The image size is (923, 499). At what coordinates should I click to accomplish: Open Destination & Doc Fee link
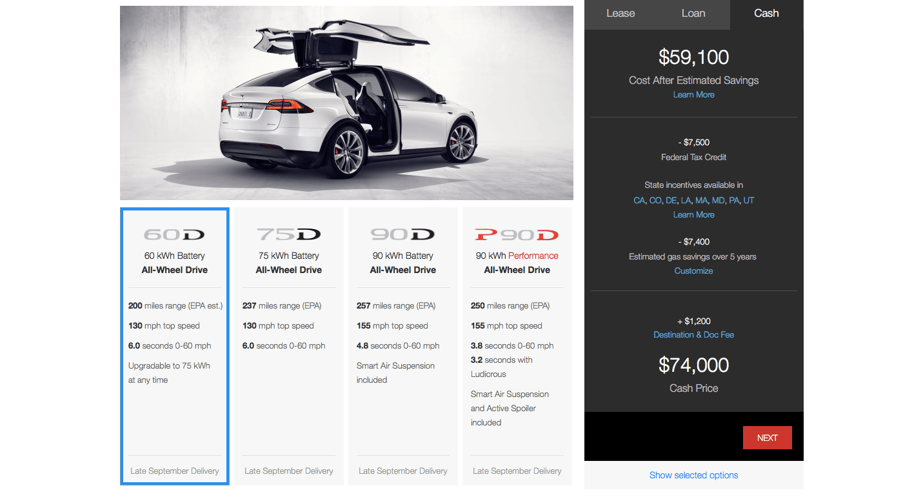(x=693, y=334)
